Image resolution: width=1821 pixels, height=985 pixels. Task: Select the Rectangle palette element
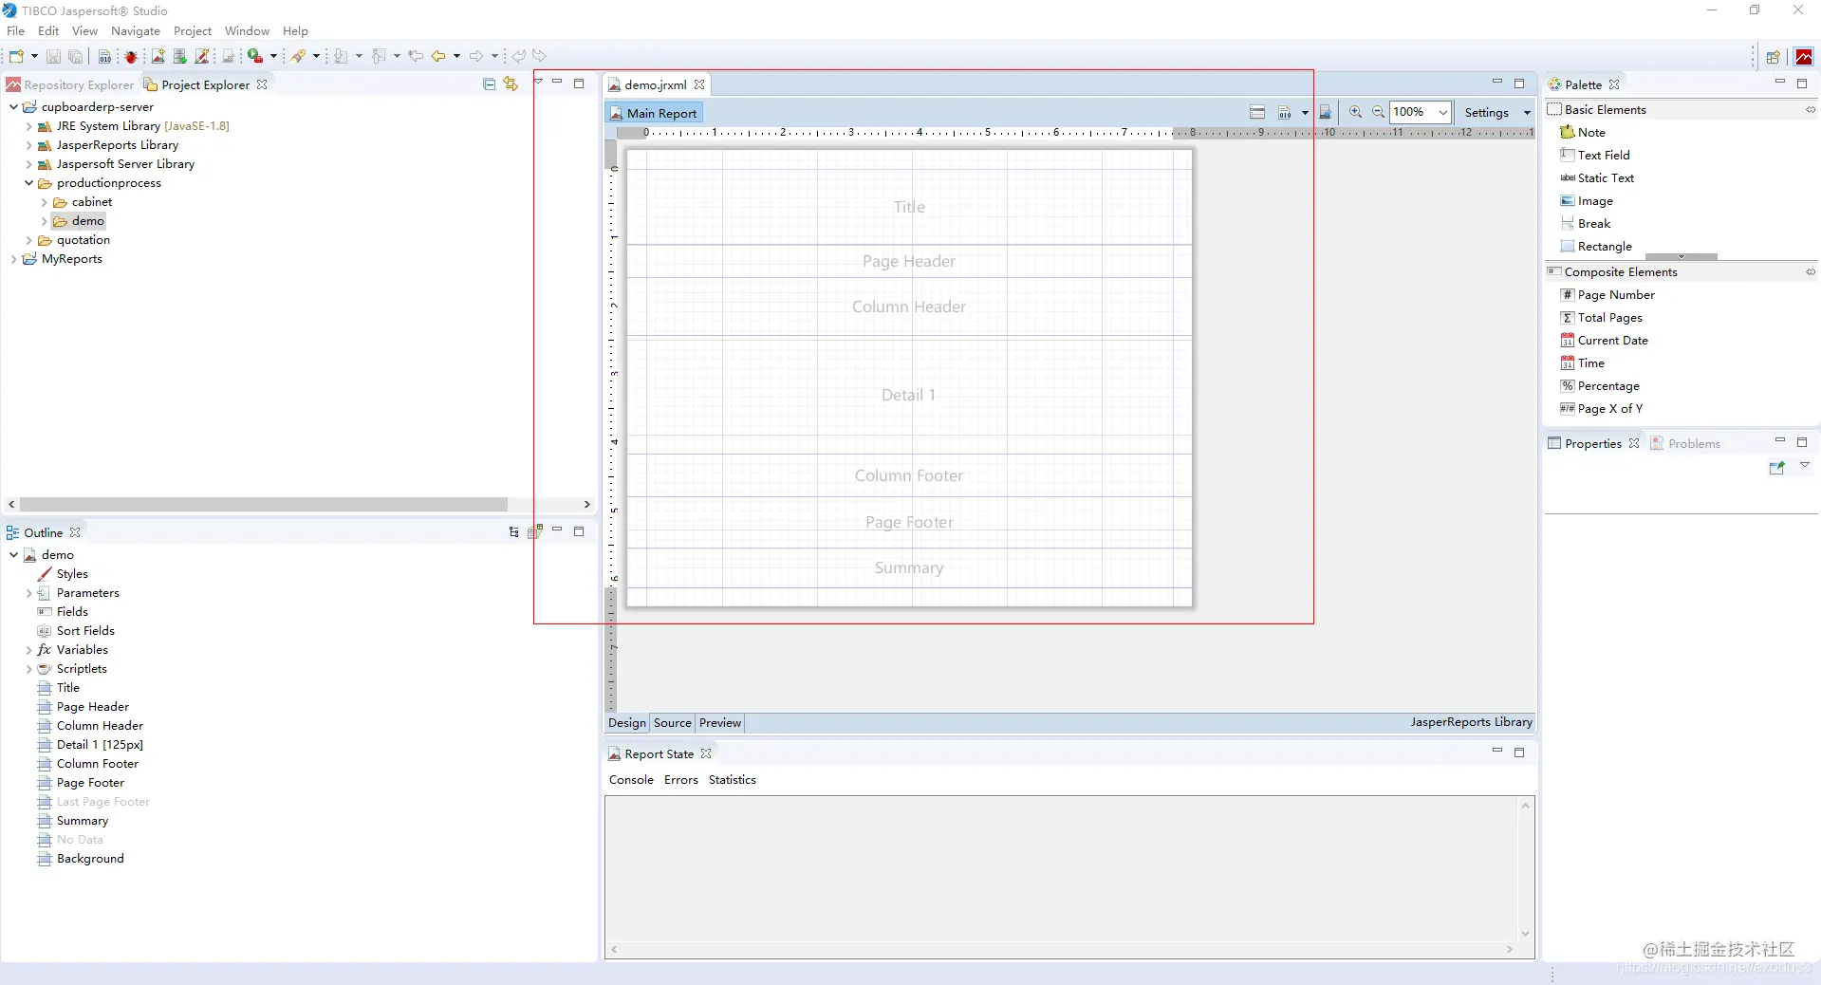(1596, 247)
